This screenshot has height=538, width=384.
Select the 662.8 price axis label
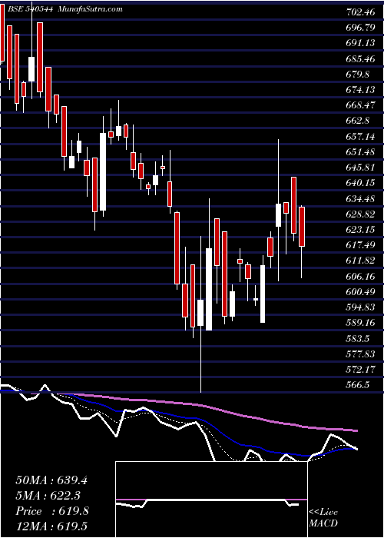358,121
